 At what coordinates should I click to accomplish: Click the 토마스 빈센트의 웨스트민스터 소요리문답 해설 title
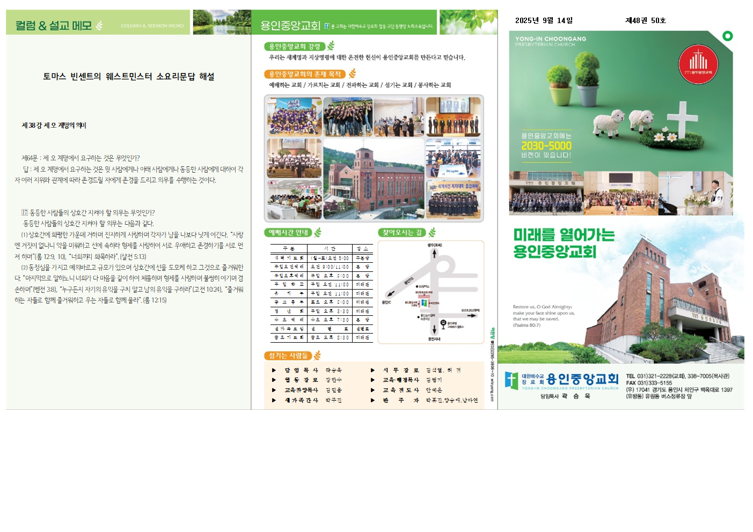point(129,77)
